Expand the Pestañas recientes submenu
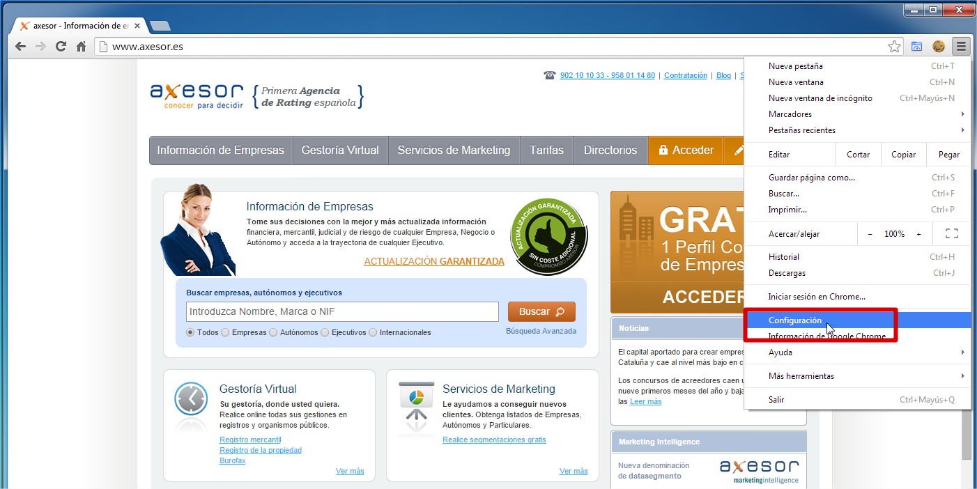The width and height of the screenshot is (977, 489). (858, 130)
